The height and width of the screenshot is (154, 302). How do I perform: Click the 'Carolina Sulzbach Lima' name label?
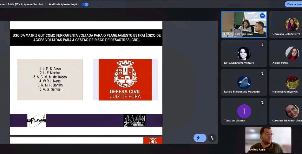[287, 121]
